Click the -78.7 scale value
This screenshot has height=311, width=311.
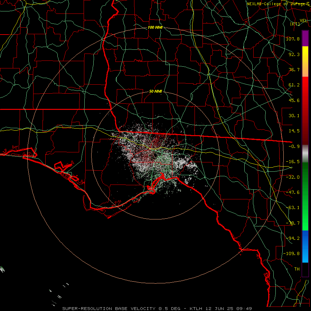pos(293,223)
